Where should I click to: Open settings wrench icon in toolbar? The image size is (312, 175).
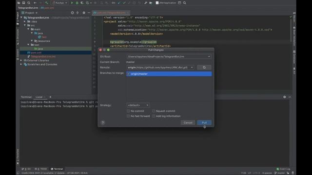(146, 3)
